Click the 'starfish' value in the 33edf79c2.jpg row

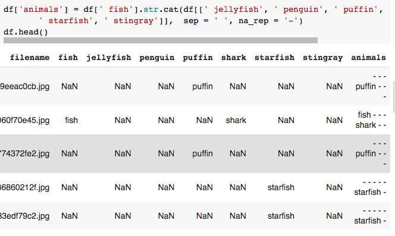tap(281, 216)
